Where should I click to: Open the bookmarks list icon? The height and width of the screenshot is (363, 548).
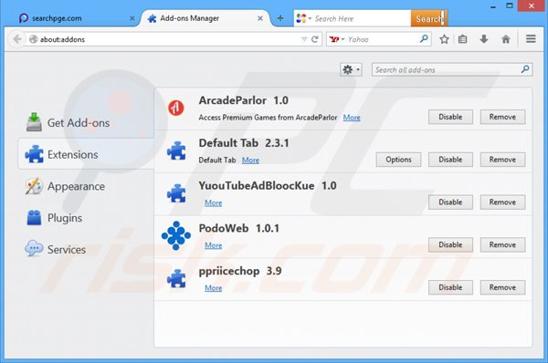(x=462, y=39)
